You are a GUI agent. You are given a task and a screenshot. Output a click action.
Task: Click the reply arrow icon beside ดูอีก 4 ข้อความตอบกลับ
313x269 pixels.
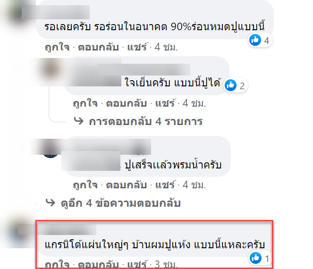pyautogui.click(x=51, y=202)
